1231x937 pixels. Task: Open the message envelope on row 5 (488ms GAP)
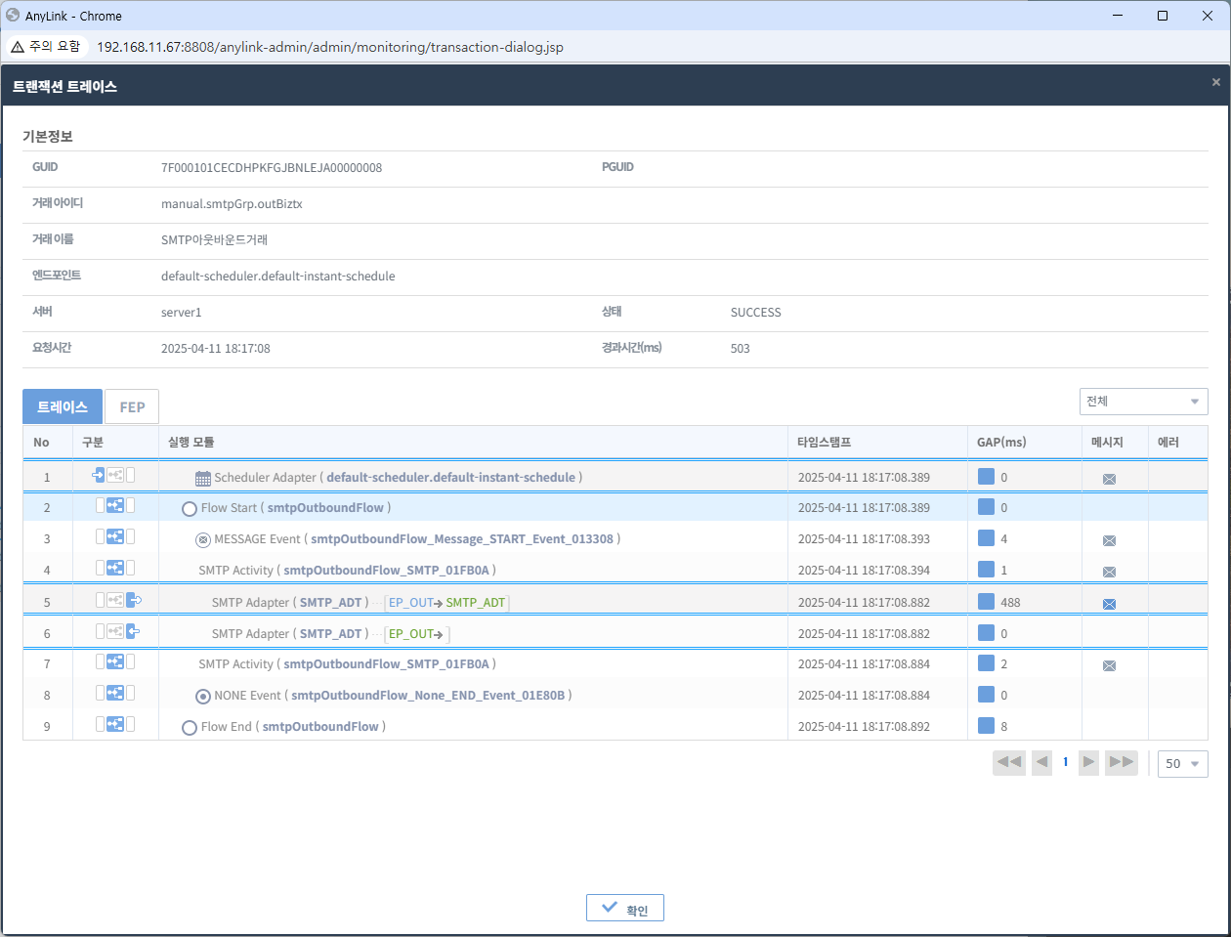tap(1109, 603)
